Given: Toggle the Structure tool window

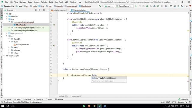Looking at the screenshot, I should click(1, 46).
